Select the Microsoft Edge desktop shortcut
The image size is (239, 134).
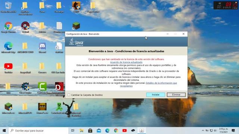[8, 48]
